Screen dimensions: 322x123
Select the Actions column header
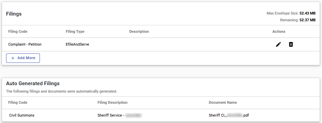point(279,31)
